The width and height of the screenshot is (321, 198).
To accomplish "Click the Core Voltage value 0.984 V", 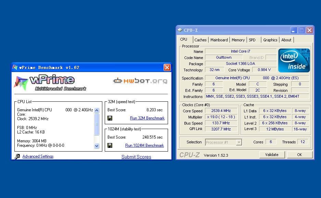I will tap(264, 70).
